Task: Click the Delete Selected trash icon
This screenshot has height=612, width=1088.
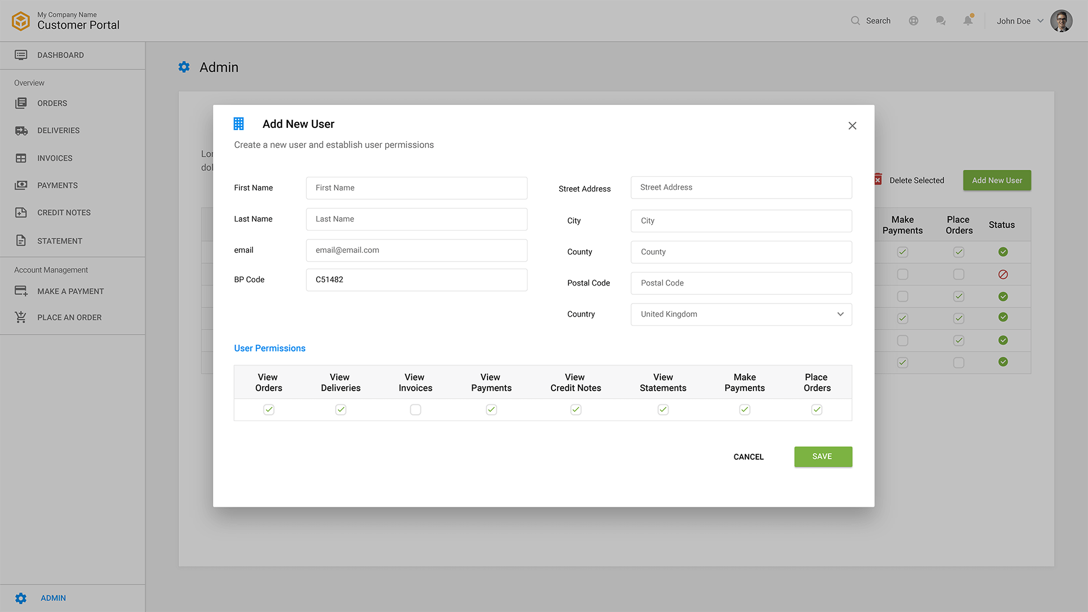Action: (x=879, y=179)
